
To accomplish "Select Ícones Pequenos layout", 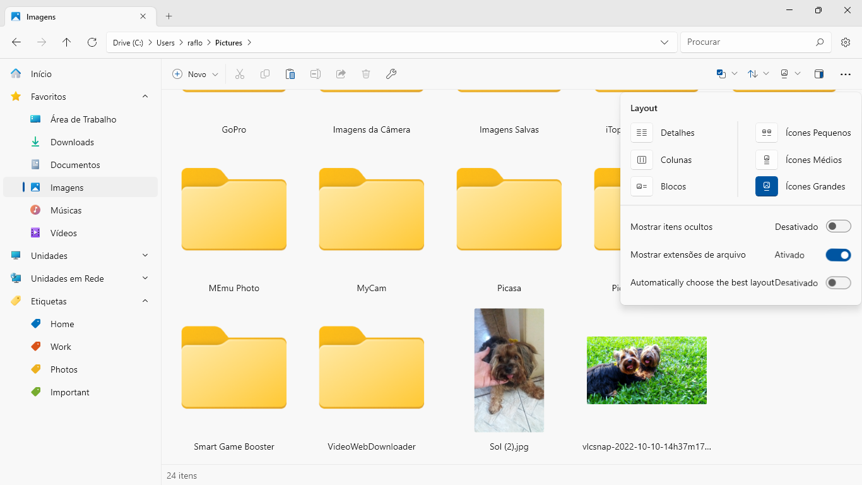I will coord(803,133).
